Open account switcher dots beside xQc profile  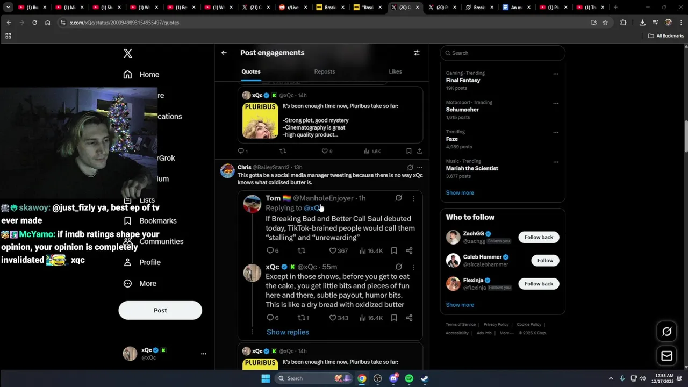tap(204, 354)
